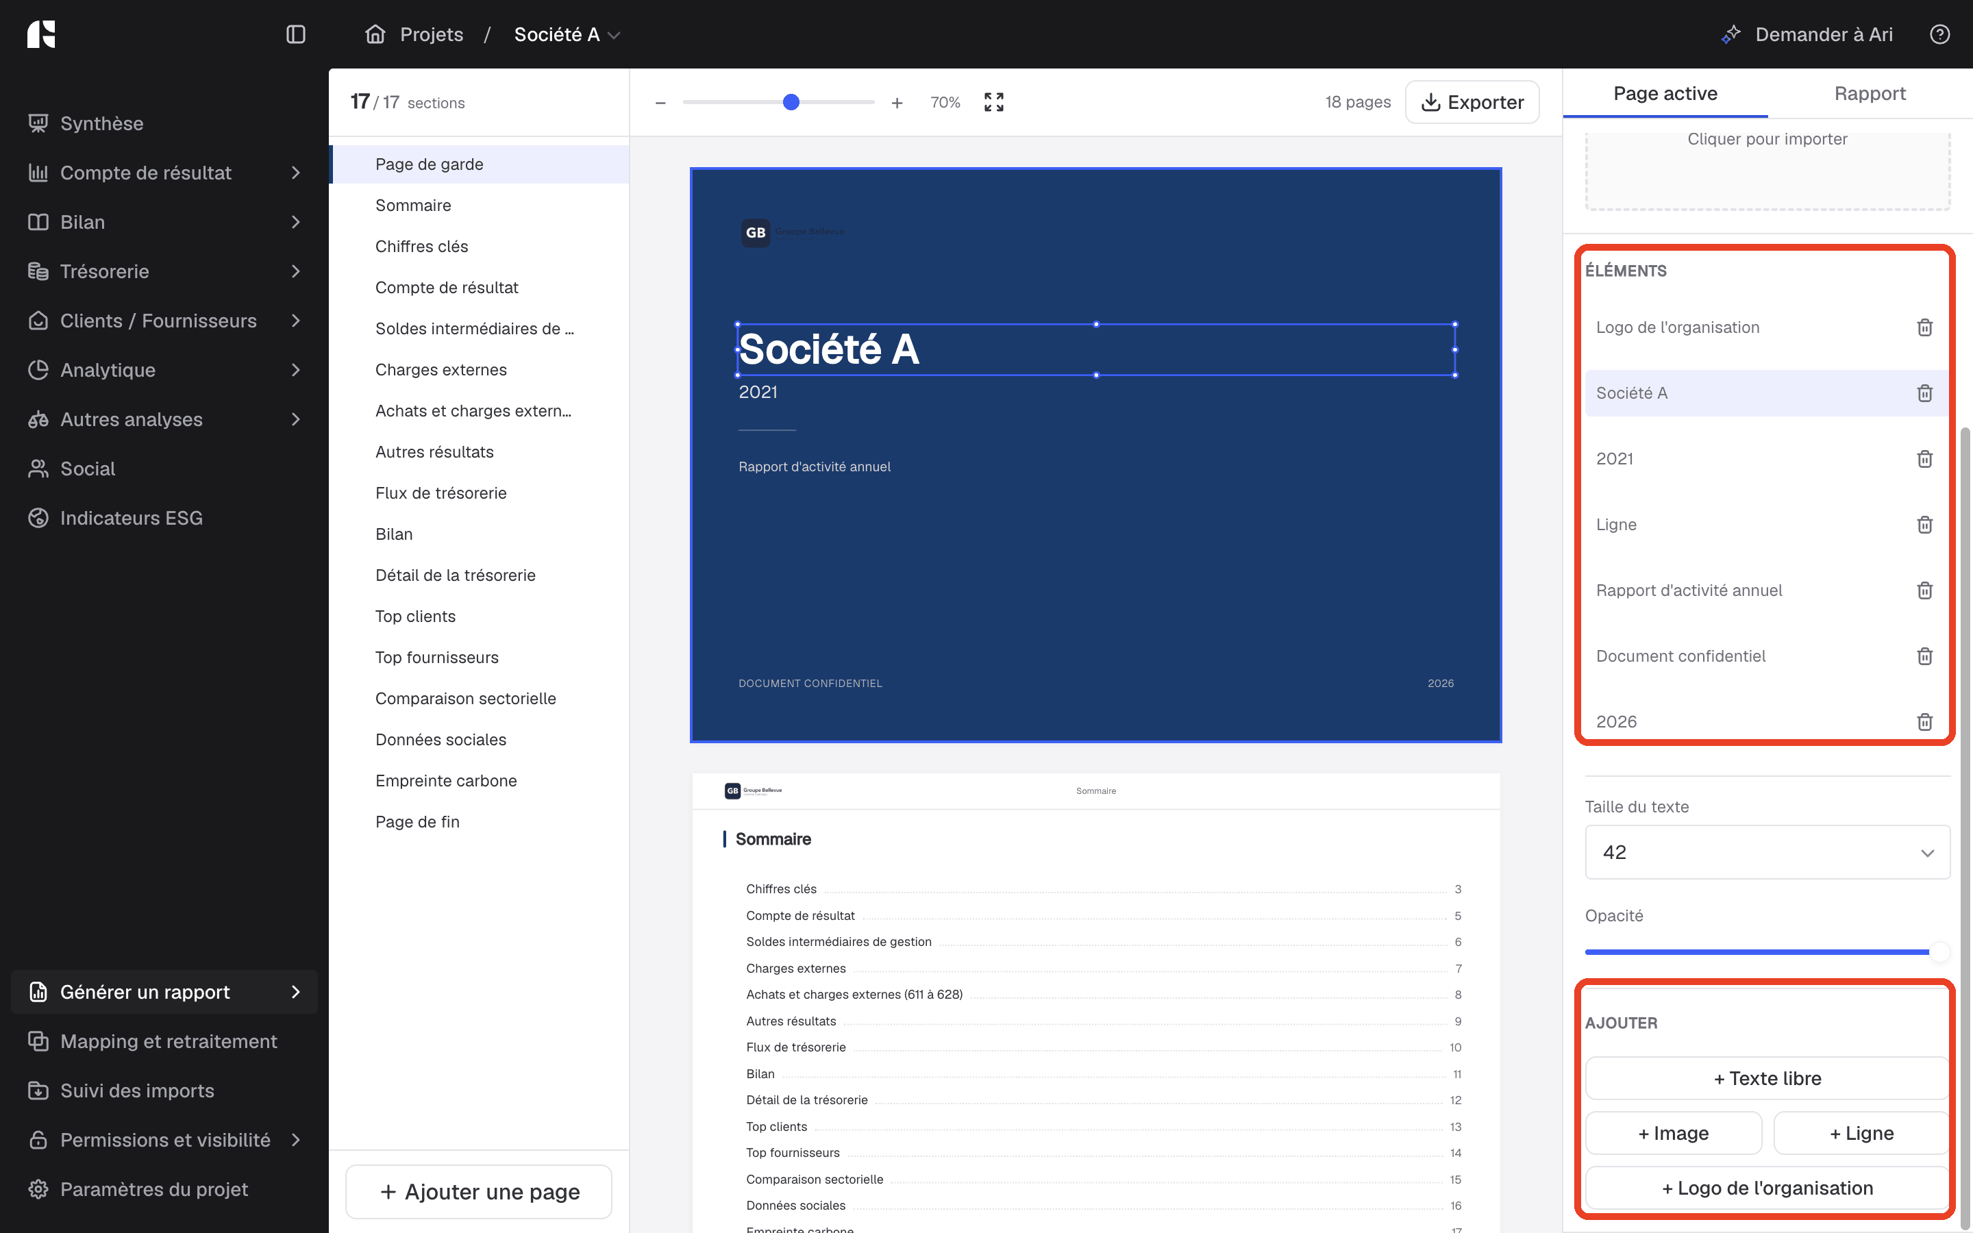Image resolution: width=1973 pixels, height=1233 pixels.
Task: Click the zoom in plus icon
Action: (x=897, y=103)
